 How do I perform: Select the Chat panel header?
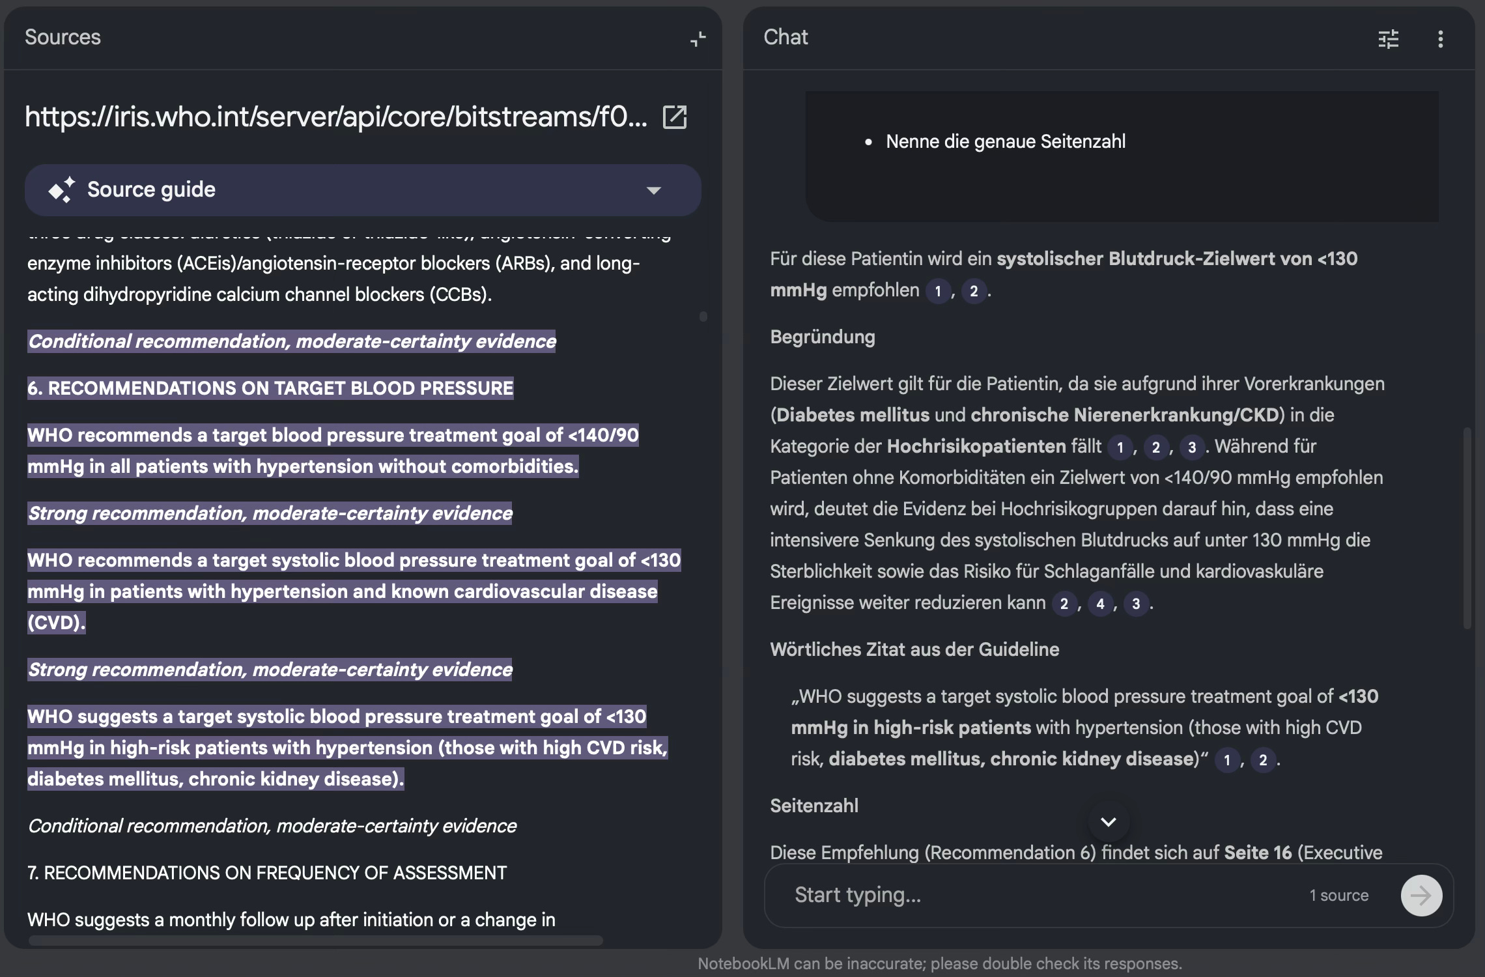[785, 37]
